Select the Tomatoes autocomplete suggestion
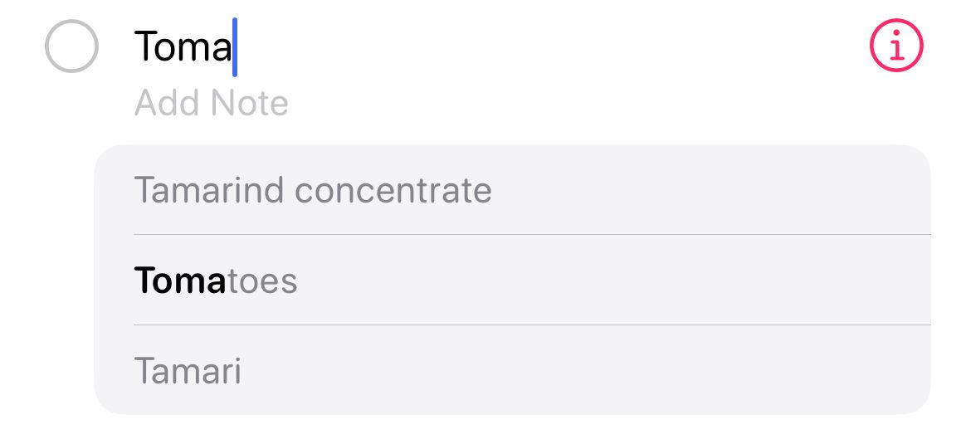Image resolution: width=971 pixels, height=444 pixels. 216,281
